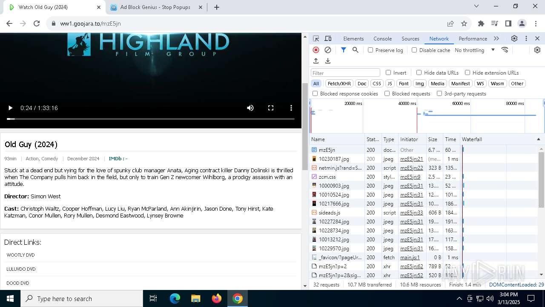Viewport: 545px width, 307px height.
Task: Filter requests by CSS
Action: click(377, 84)
